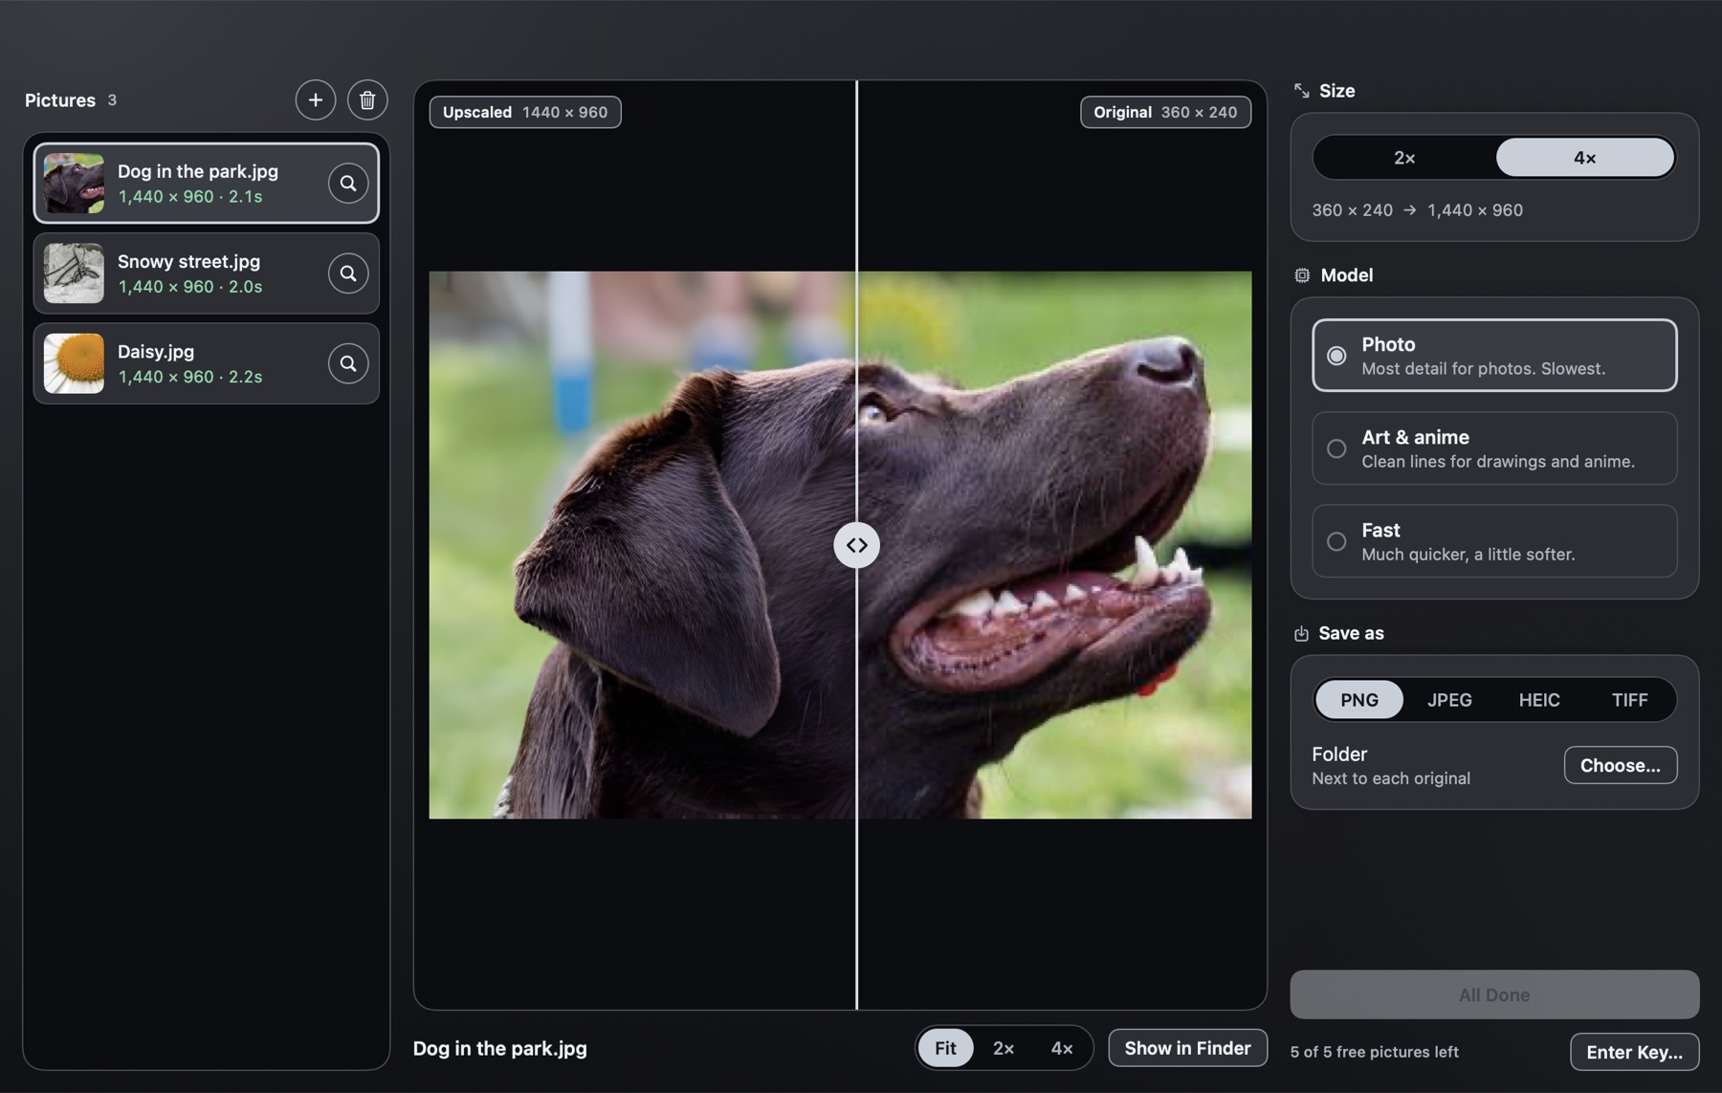Click Show in Finder
The height and width of the screenshot is (1093, 1722).
tap(1187, 1048)
